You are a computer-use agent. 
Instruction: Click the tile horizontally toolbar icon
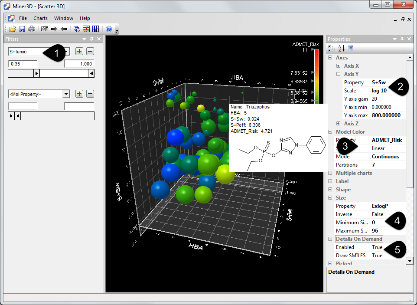86,29
